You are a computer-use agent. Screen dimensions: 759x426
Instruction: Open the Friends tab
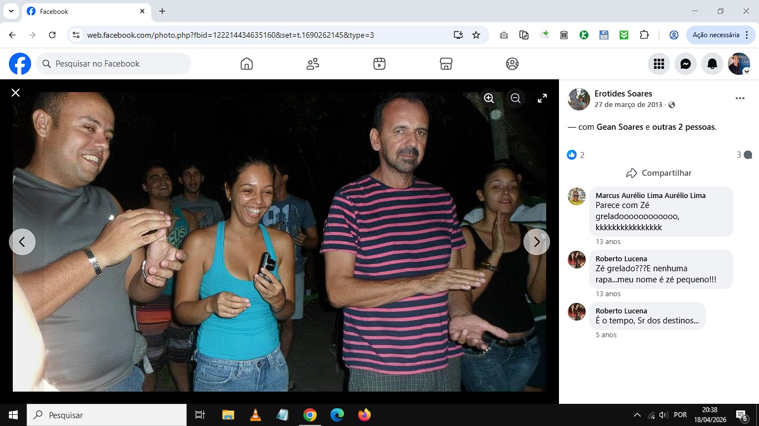(x=313, y=64)
